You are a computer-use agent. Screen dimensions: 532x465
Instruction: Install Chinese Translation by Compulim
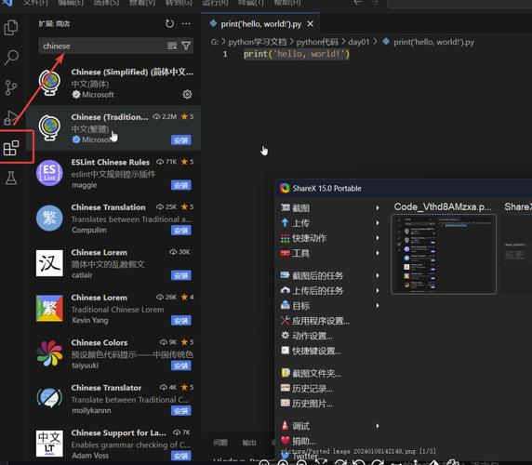pyautogui.click(x=181, y=231)
